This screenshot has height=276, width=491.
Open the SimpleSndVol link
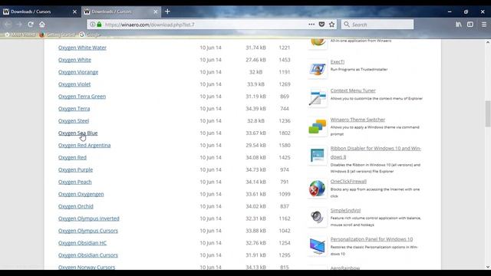coord(345,210)
